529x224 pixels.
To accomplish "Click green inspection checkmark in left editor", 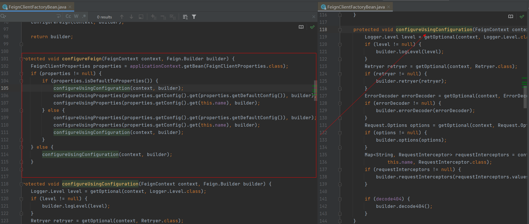I will [312, 27].
